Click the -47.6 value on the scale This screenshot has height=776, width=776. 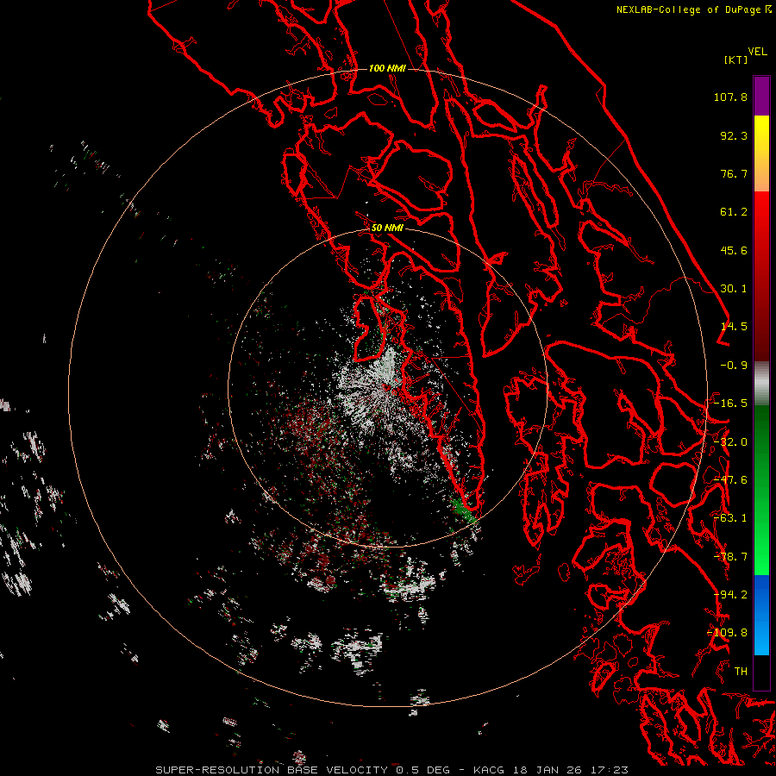point(730,480)
